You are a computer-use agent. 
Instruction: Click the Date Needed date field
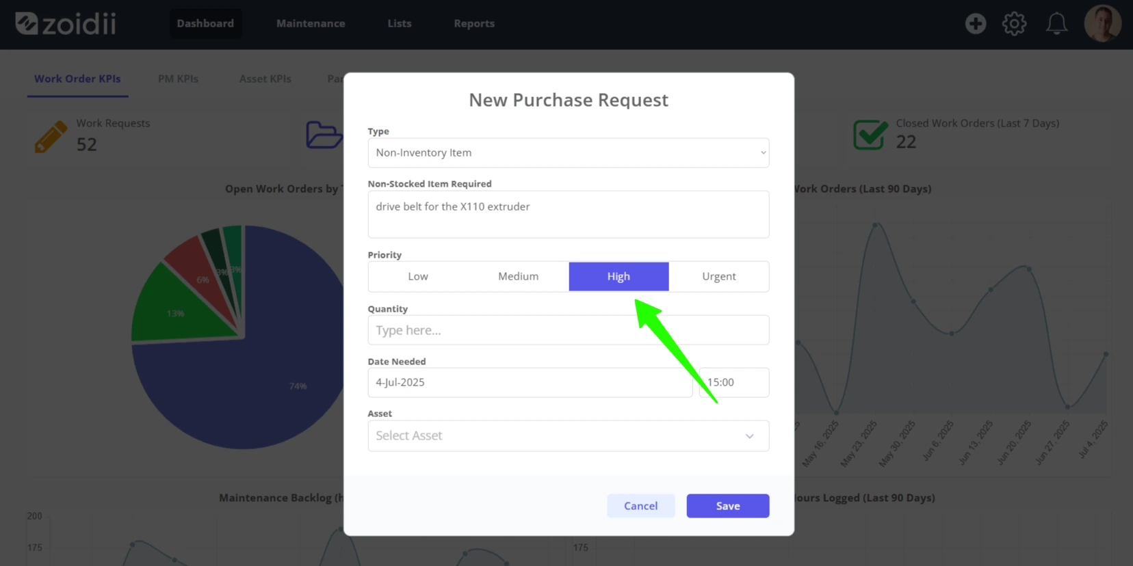pos(530,382)
